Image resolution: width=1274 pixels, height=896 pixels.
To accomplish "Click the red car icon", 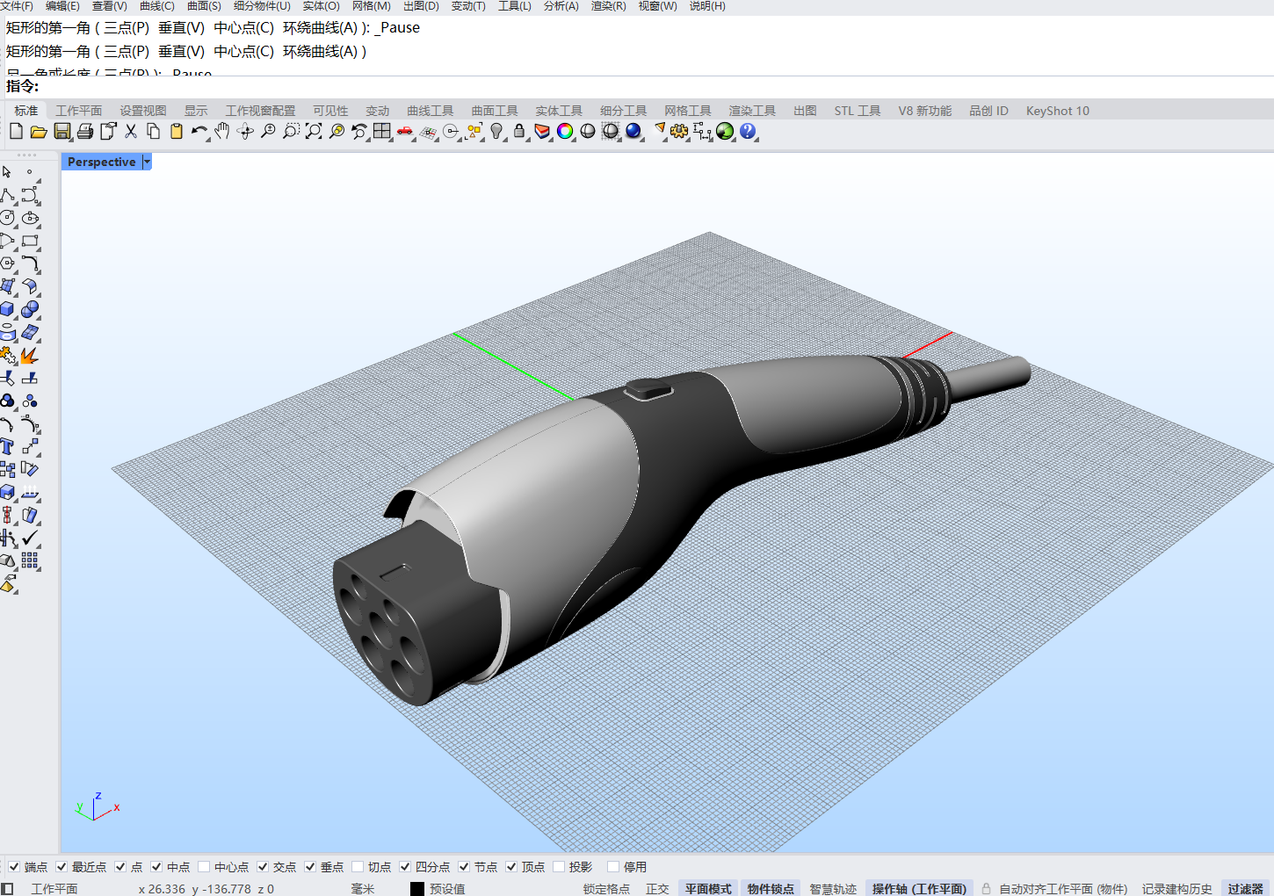I will click(x=405, y=132).
